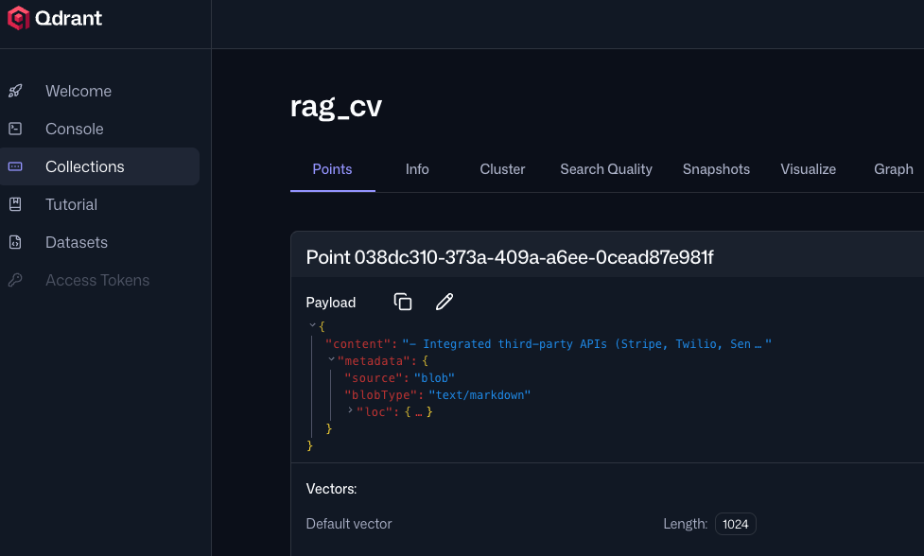This screenshot has width=924, height=556.
Task: Collapse the metadata JSON node
Action: tap(331, 359)
